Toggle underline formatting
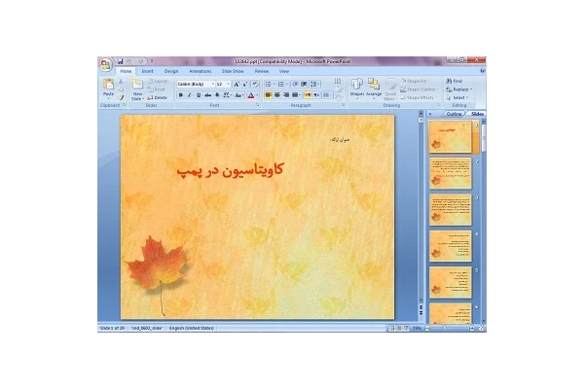This screenshot has width=584, height=389. pyautogui.click(x=199, y=95)
